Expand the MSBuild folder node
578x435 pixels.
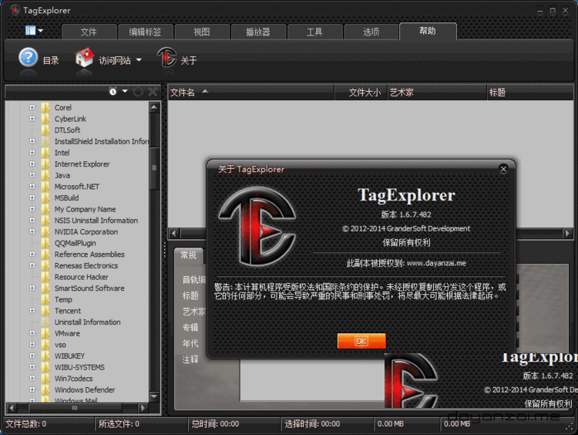(32, 197)
